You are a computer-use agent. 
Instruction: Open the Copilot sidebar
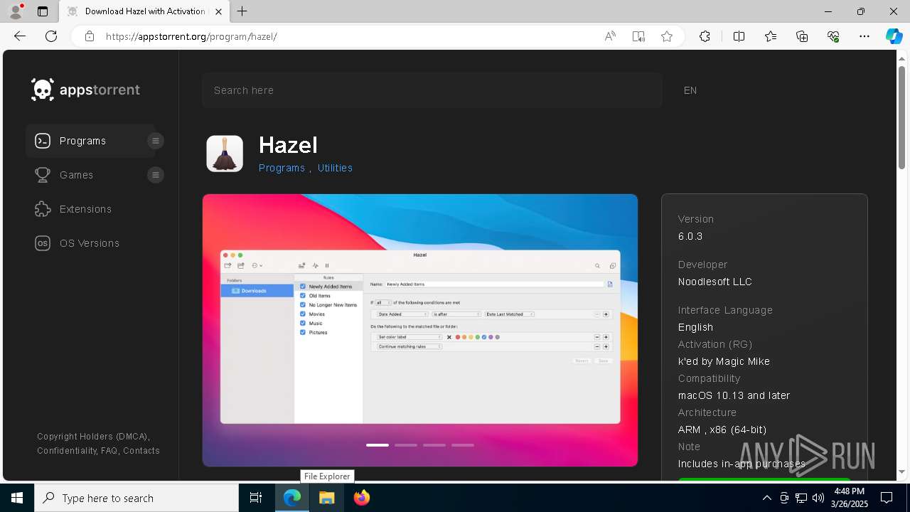[x=894, y=36]
